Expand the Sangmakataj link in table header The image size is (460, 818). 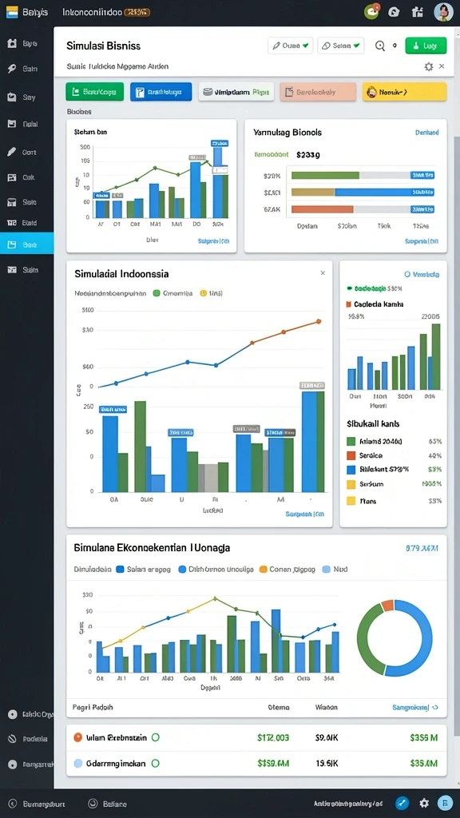[415, 708]
